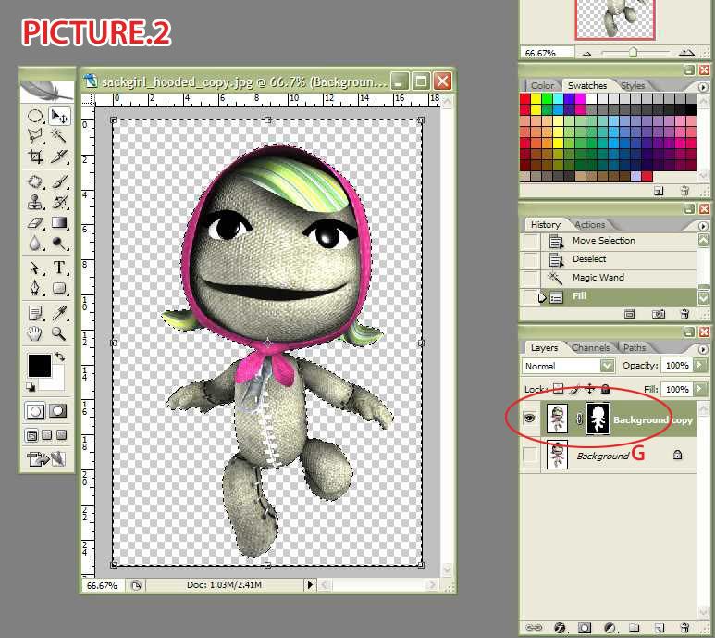The width and height of the screenshot is (715, 638).
Task: Create new fill or adjustment layer
Action: tap(610, 629)
